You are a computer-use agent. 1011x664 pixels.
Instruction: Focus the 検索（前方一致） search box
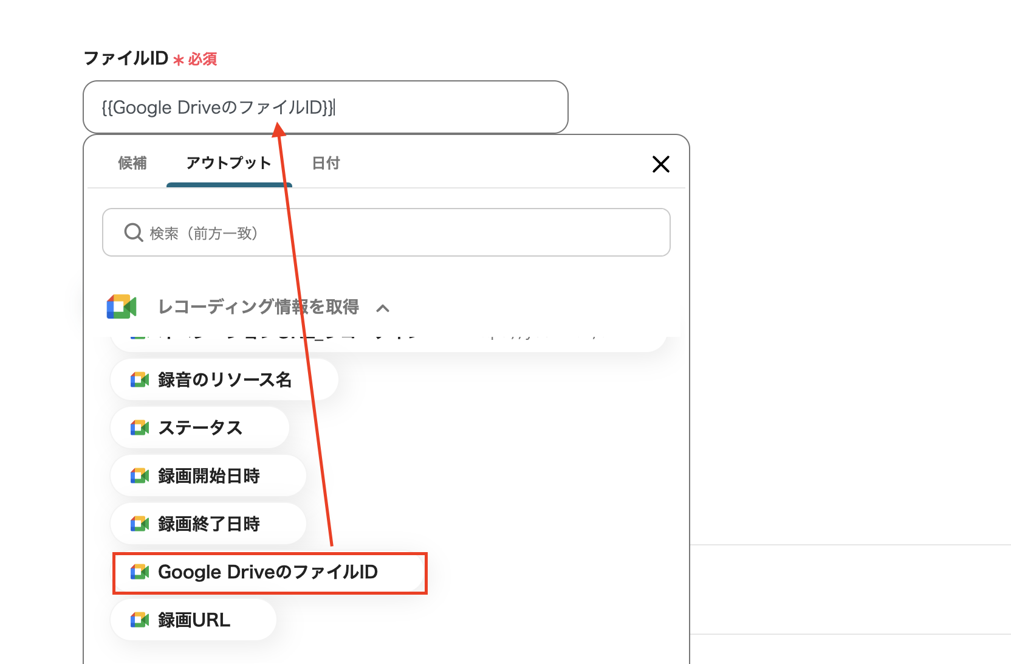(x=386, y=232)
